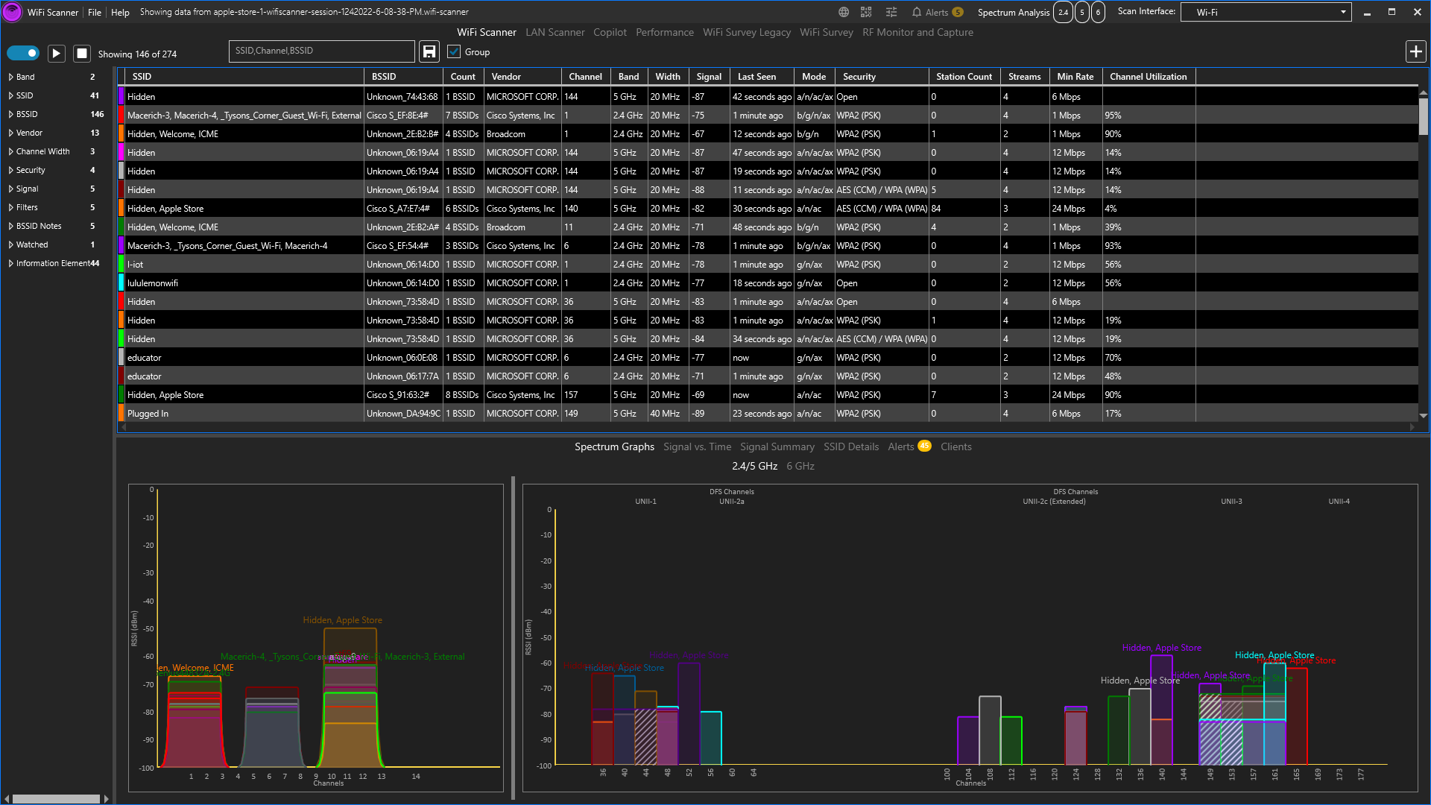Image resolution: width=1431 pixels, height=805 pixels.
Task: Click the SSID,Channel,BSSID filter field
Action: point(321,51)
